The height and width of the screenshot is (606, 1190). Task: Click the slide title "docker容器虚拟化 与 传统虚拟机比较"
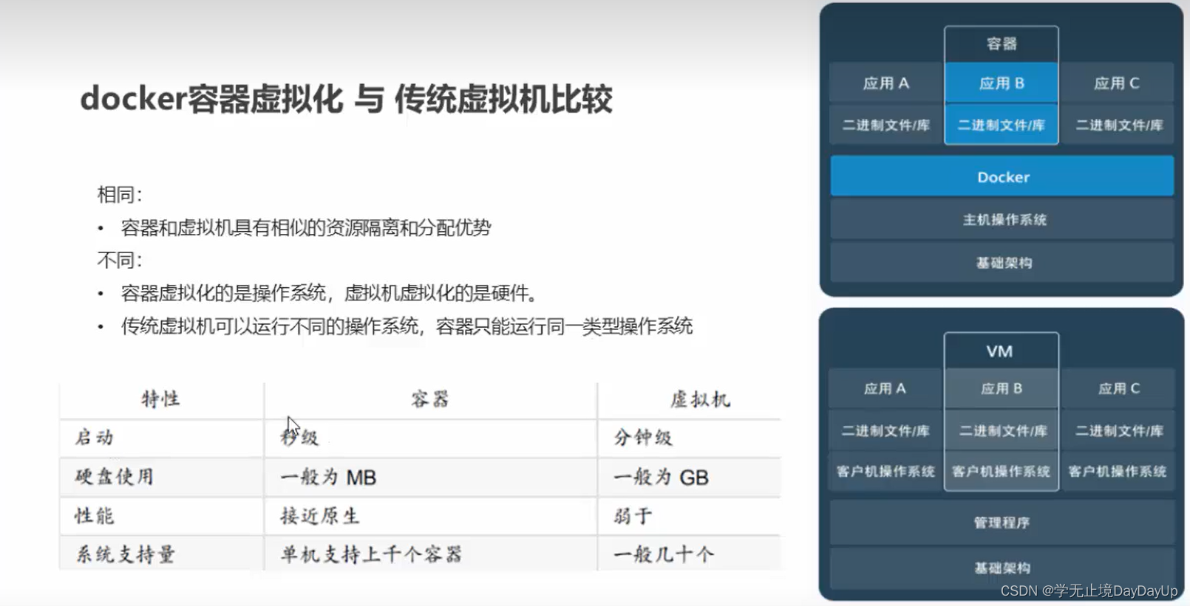pyautogui.click(x=346, y=99)
